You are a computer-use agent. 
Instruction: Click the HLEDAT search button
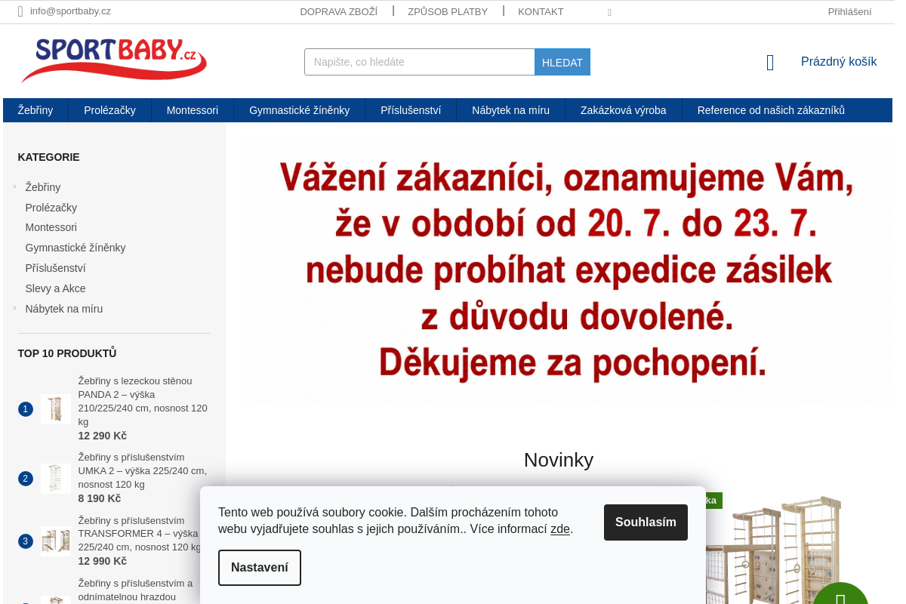562,62
